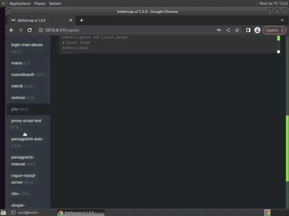The width and height of the screenshot is (289, 216).
Task: Click the clock in the top panel
Action: 273,3
